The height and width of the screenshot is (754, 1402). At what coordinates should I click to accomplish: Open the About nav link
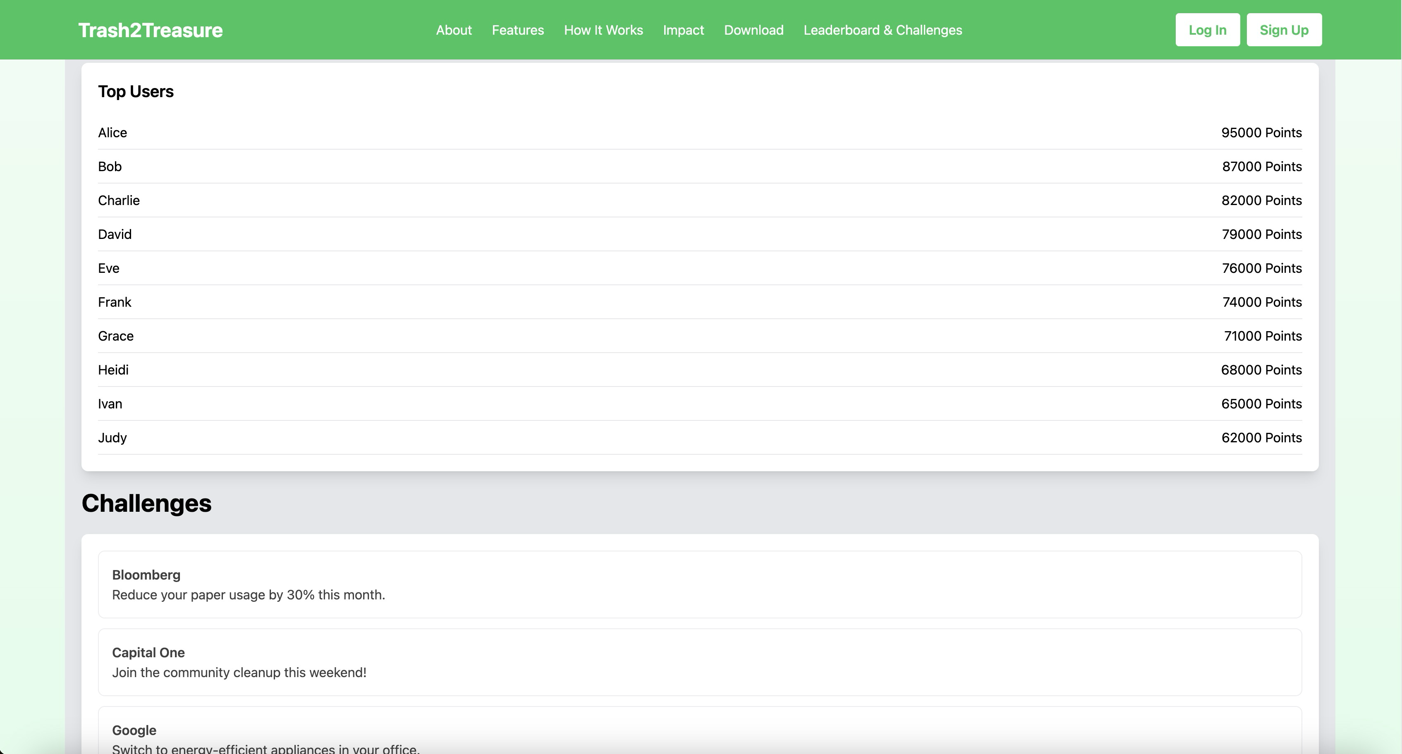click(x=453, y=30)
